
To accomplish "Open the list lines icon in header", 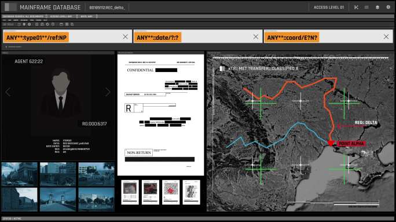I will [x=366, y=7].
